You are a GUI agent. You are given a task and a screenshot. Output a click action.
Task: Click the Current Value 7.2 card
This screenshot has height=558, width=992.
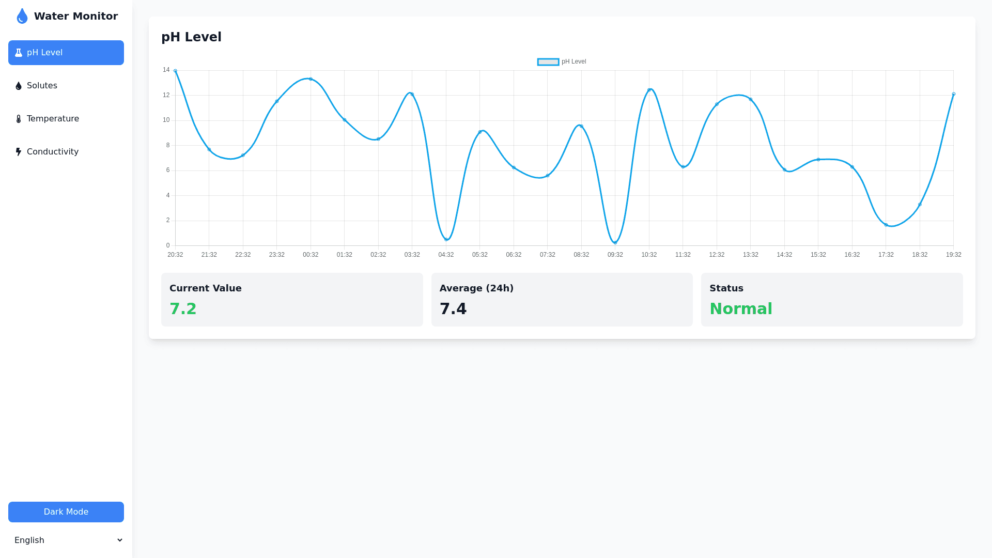point(292,300)
